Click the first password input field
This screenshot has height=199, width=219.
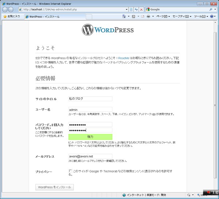coord(90,124)
